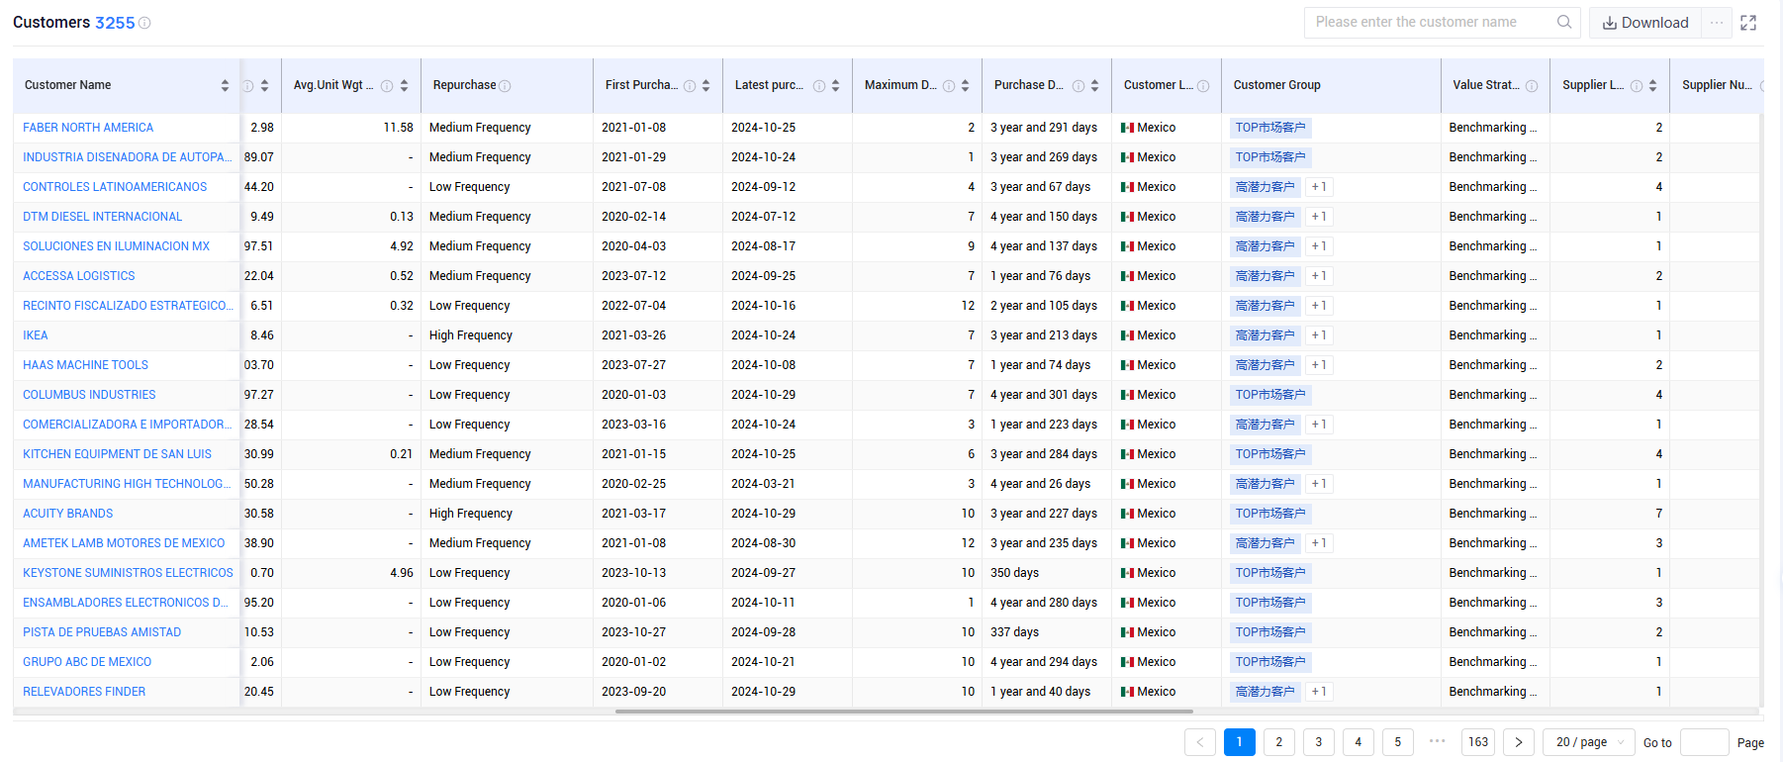Click info icon on Maximum D... column

(949, 86)
